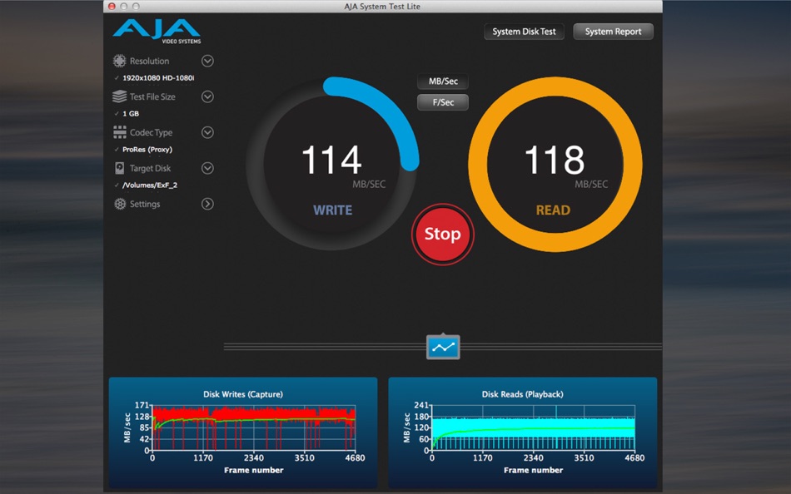Image resolution: width=791 pixels, height=494 pixels.
Task: Click the AJA Video Systems logo
Action: coord(157,32)
